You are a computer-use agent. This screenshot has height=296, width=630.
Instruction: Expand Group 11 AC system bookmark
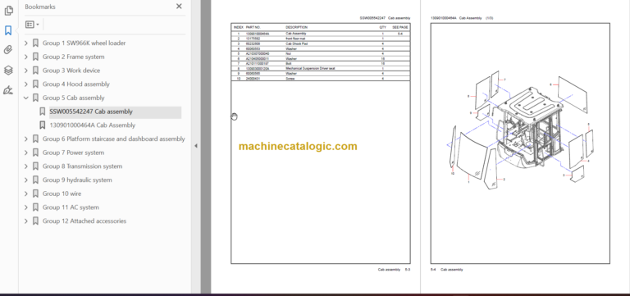(x=26, y=207)
